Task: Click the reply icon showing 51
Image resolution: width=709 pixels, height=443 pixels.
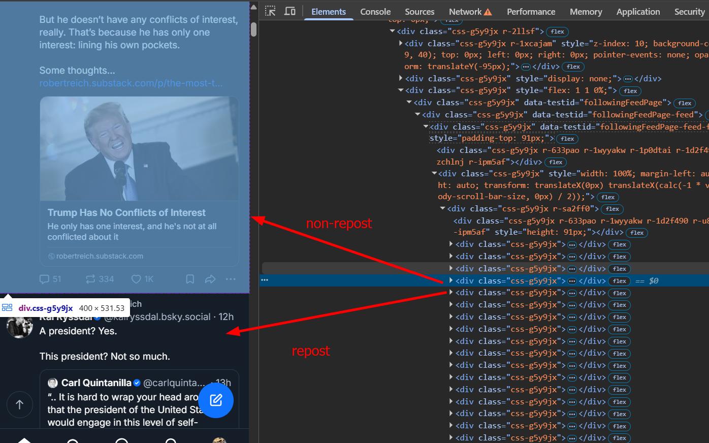Action: [50, 279]
